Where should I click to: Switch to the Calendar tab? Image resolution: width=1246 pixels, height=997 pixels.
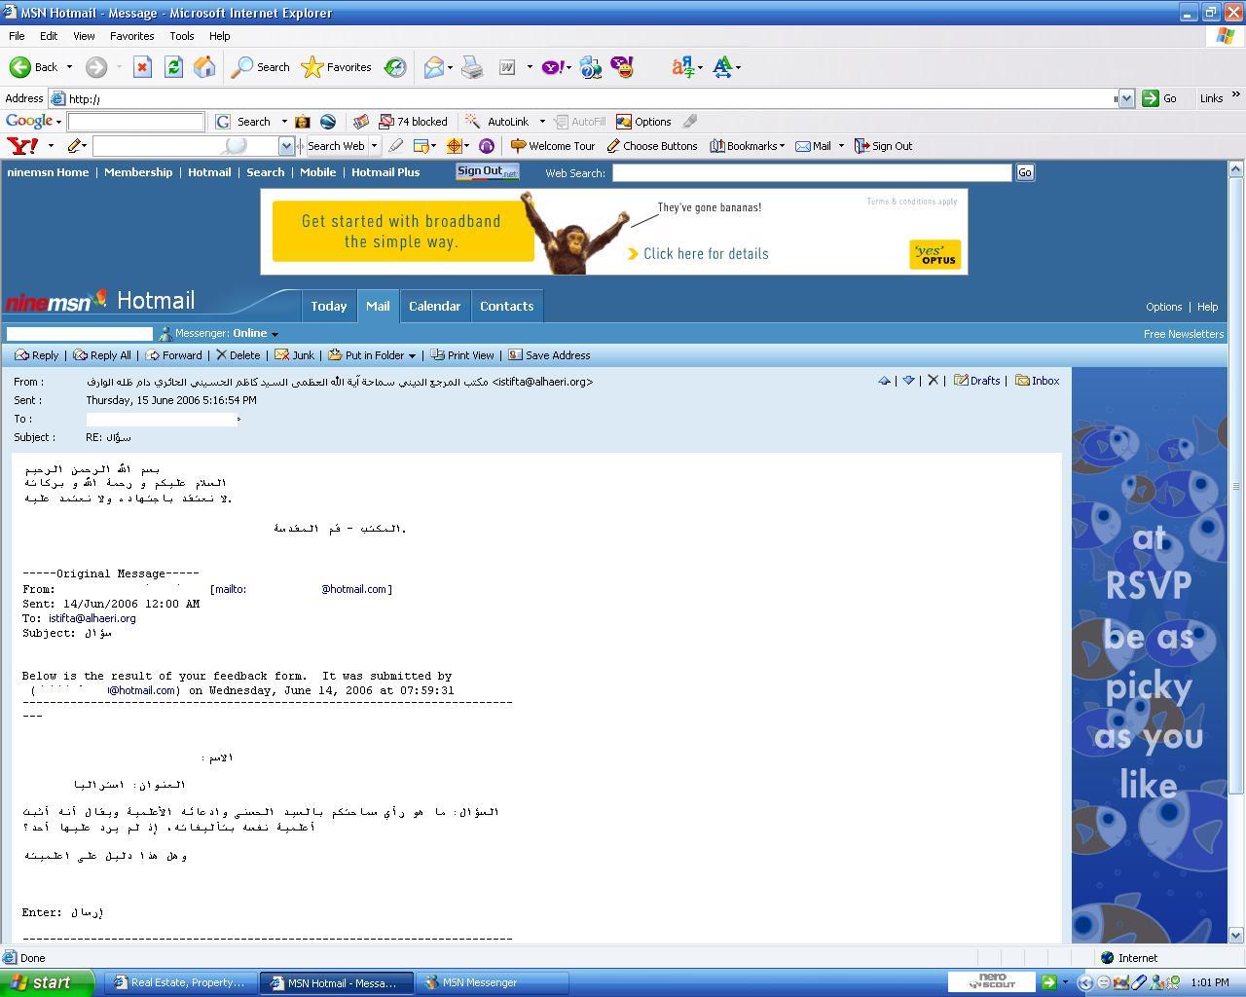[x=434, y=306]
